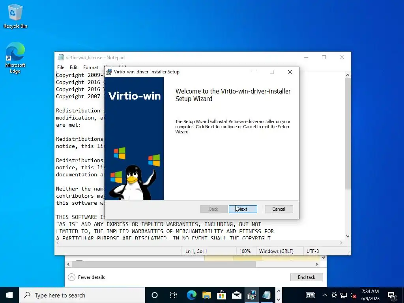404x303 pixels.
Task: Minimize the Notepad window
Action: pos(306,57)
